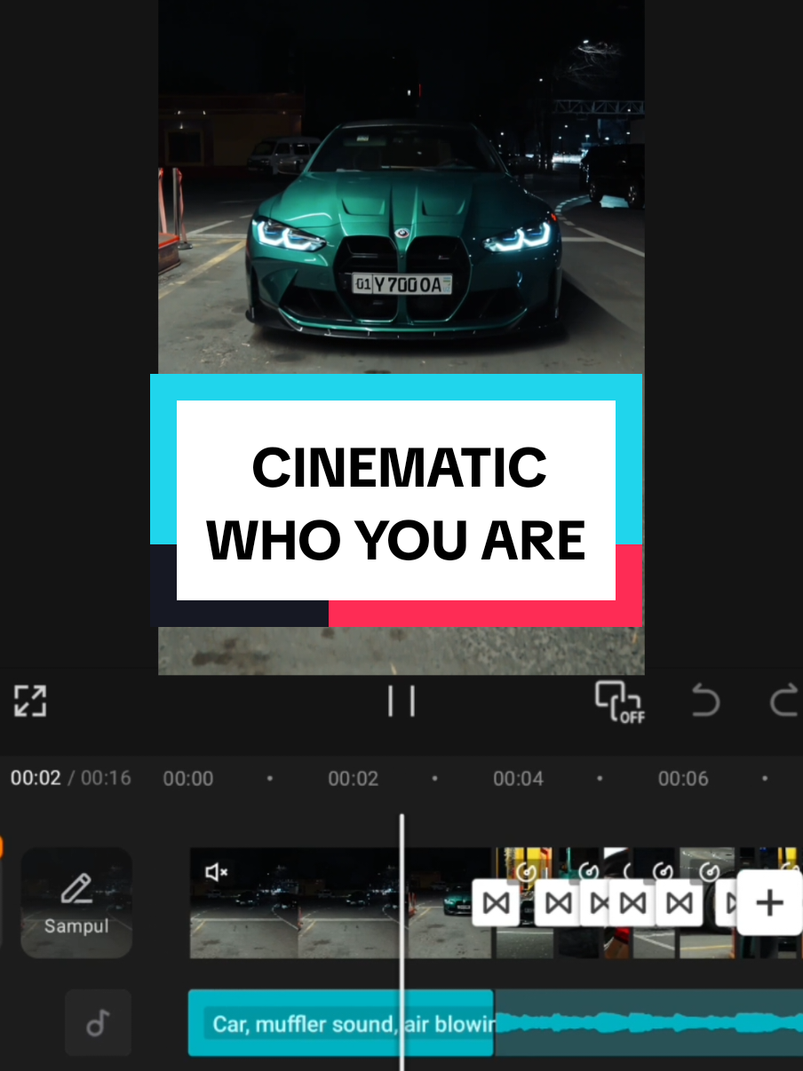
Task: Expand the preview to fullscreen
Action: click(x=30, y=701)
